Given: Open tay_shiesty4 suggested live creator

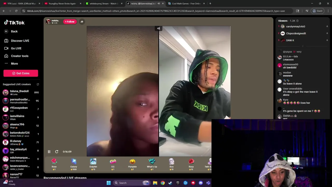Looking at the screenshot, I should coord(21,151).
